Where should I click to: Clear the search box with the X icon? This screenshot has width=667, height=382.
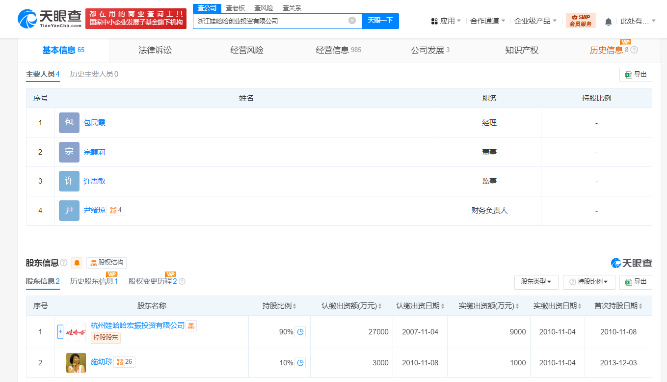[352, 21]
